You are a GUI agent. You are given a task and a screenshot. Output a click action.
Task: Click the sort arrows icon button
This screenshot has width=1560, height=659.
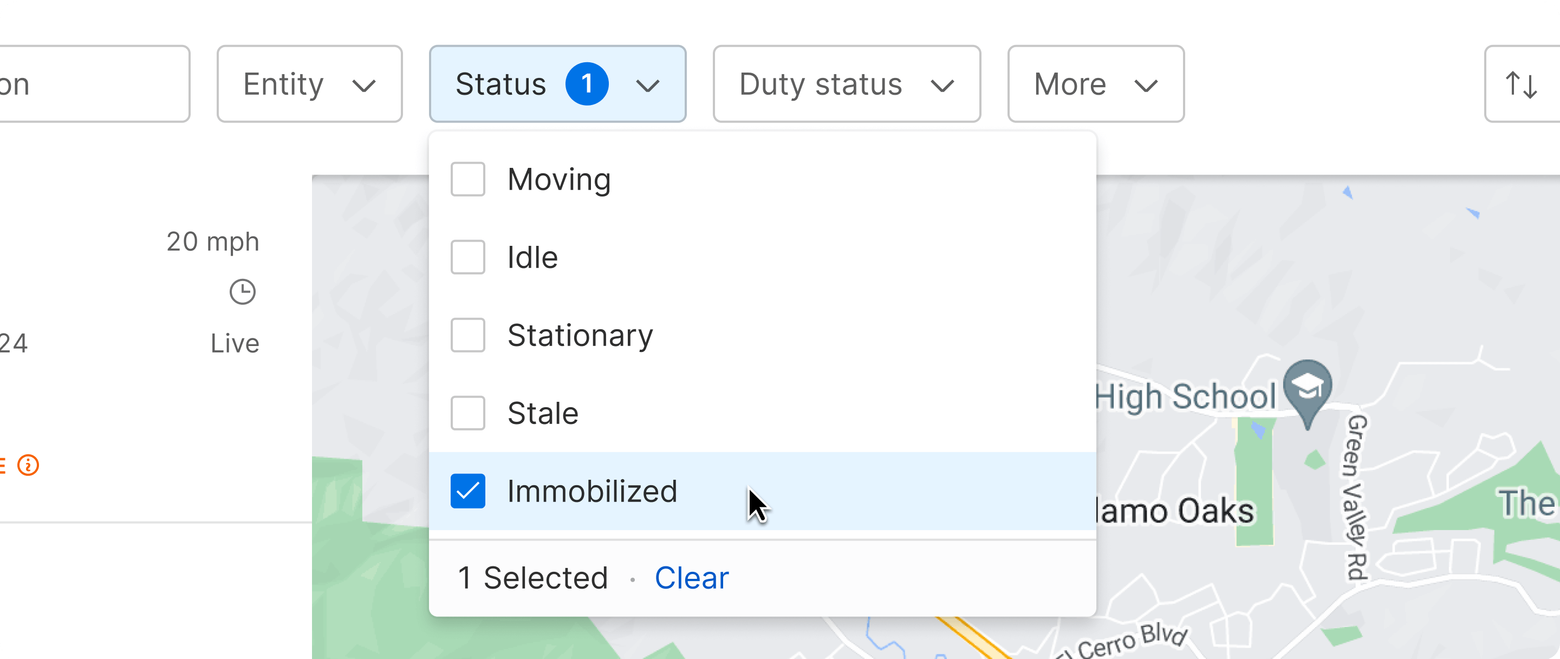pyautogui.click(x=1521, y=84)
